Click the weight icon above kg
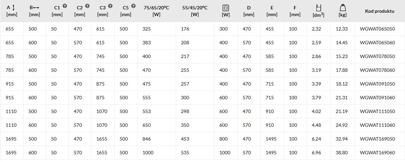 pyautogui.click(x=343, y=7)
